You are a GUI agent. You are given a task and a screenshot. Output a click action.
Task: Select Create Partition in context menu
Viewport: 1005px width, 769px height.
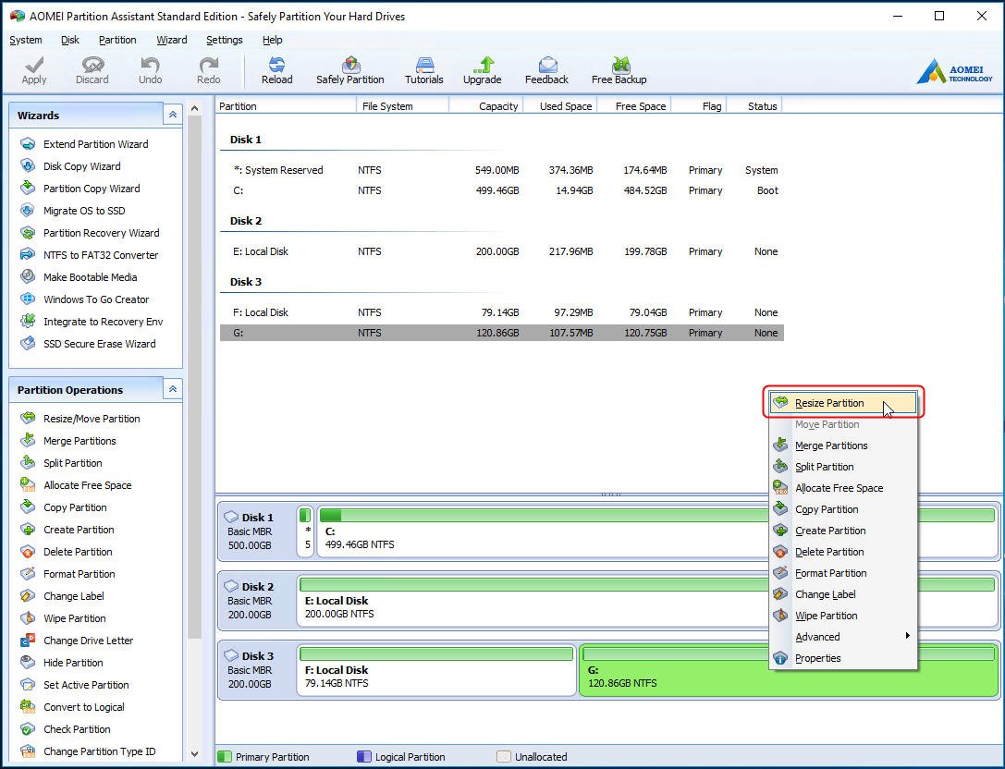pos(843,531)
